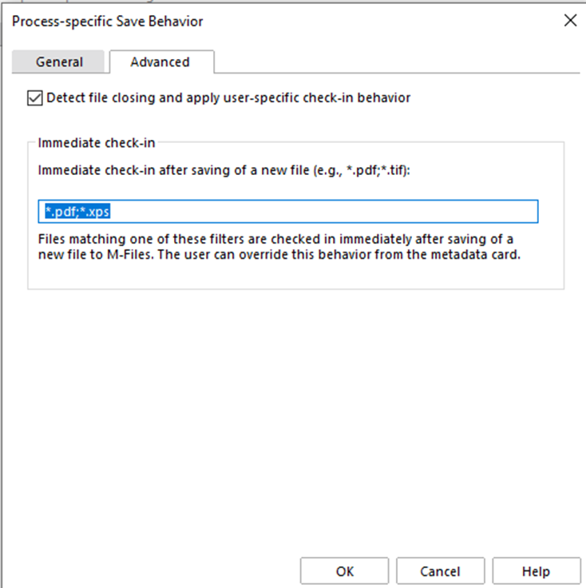The height and width of the screenshot is (588, 586).
Task: Cancel the save behavior dialog
Action: [440, 571]
